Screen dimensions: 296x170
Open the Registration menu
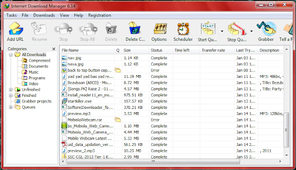point(100,15)
